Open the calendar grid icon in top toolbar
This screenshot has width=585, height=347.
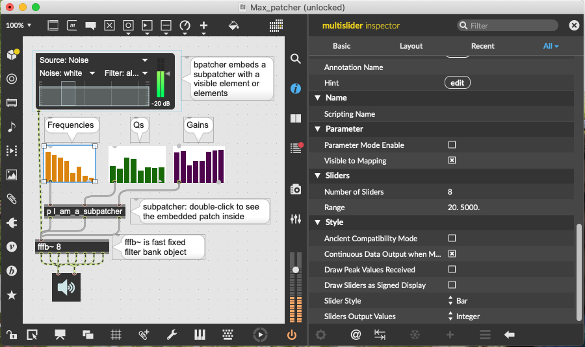pos(276,25)
